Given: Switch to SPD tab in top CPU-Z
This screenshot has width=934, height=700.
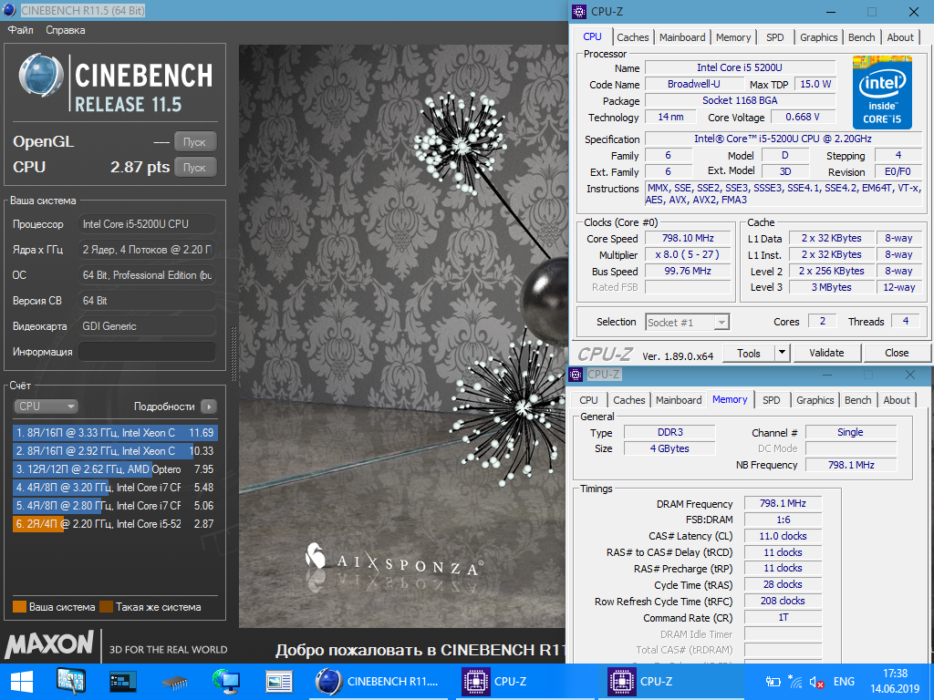Looking at the screenshot, I should tap(775, 37).
